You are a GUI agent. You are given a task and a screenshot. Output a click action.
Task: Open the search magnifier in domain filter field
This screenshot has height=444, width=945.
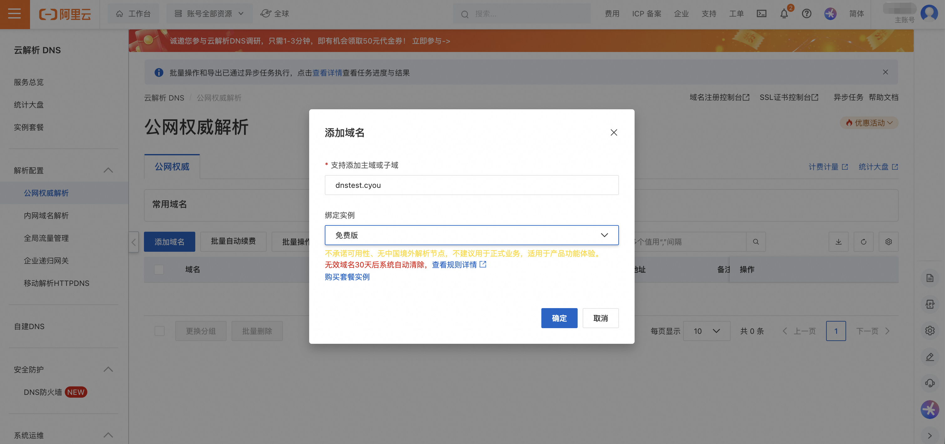click(x=756, y=241)
